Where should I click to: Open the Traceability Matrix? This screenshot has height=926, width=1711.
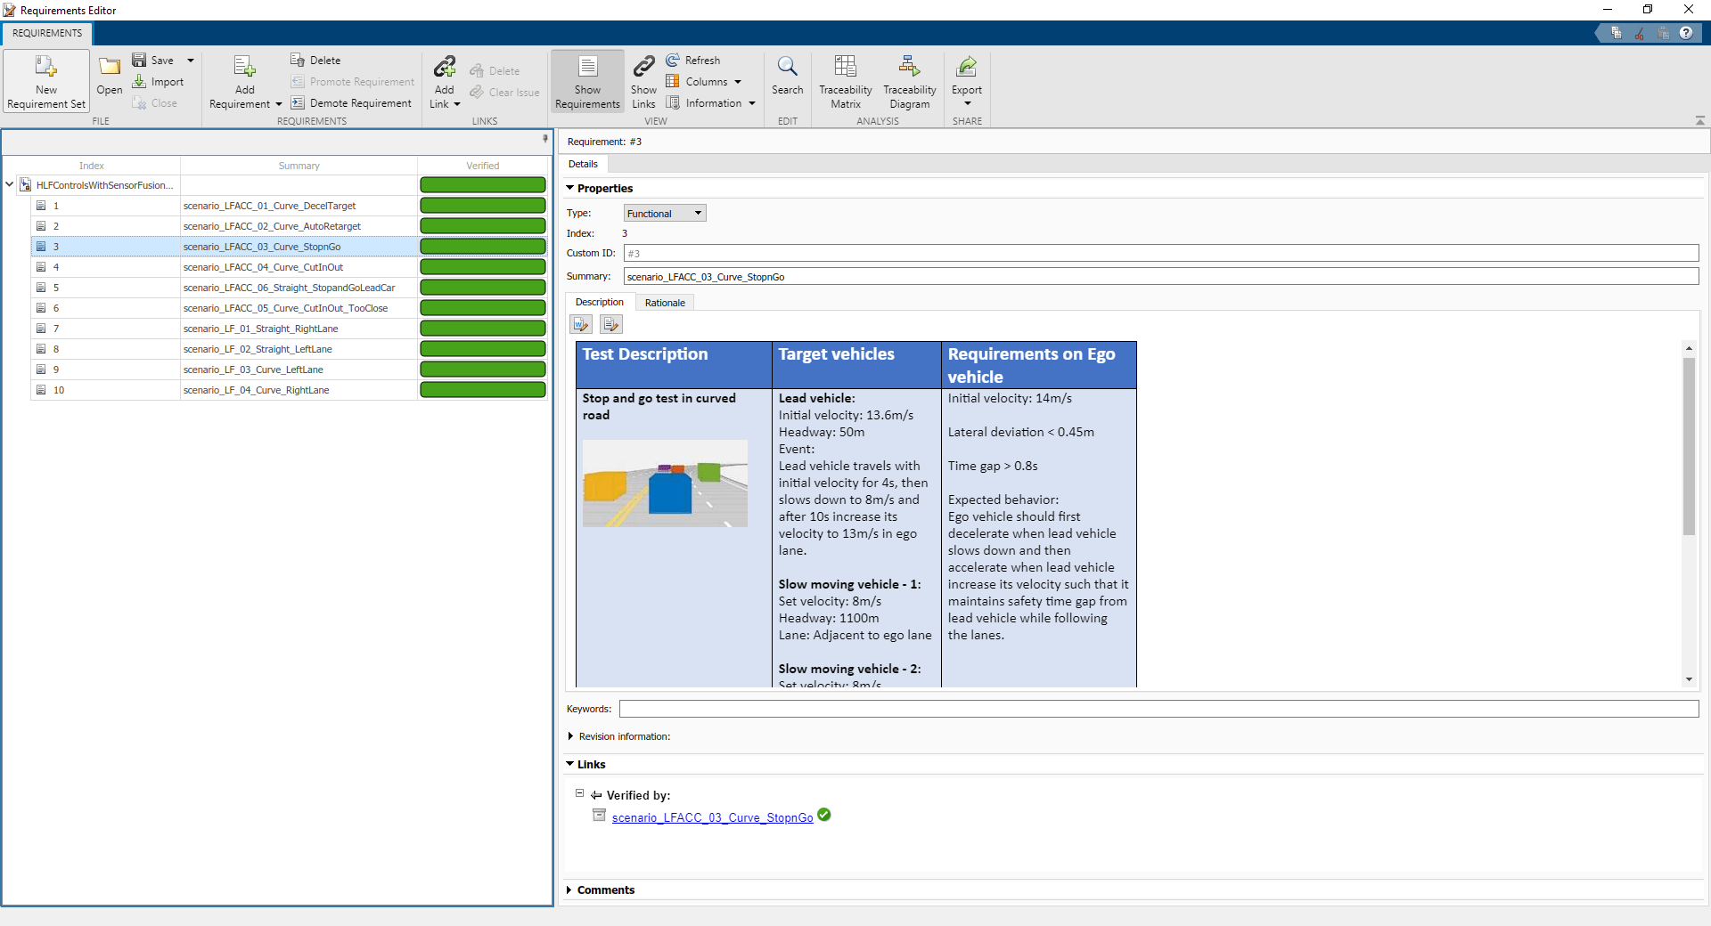[x=845, y=80]
